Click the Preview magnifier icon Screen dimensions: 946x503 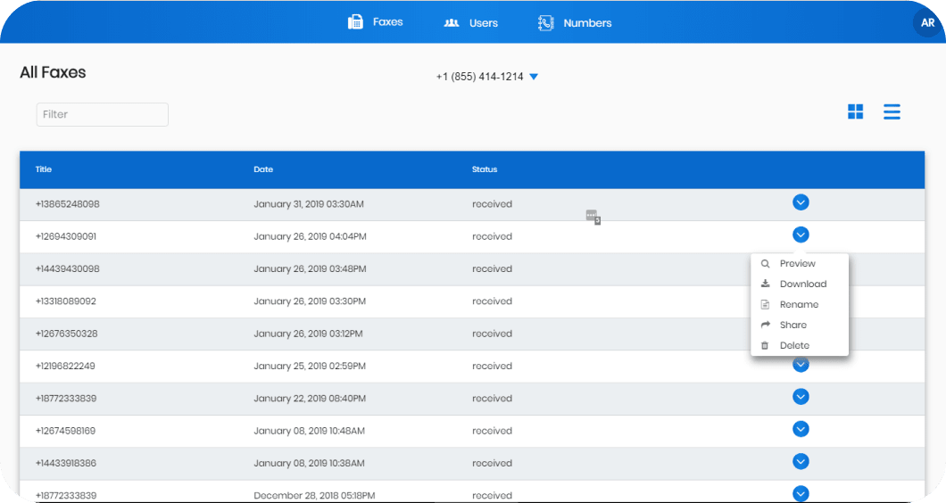(x=765, y=264)
